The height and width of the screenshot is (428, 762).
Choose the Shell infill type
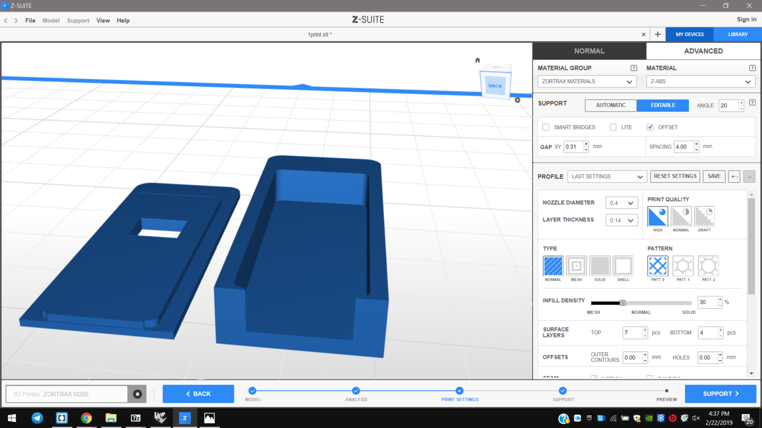tap(623, 266)
